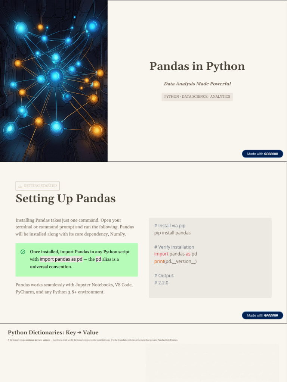The image size is (287, 382).
Task: Select the pip install pandas code line
Action: 172,233
